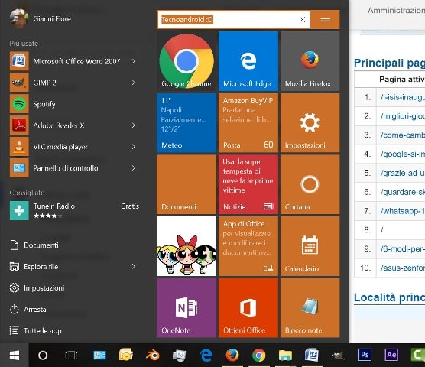This screenshot has height=367, width=425.
Task: Open the Mozilla Firefox tile
Action: tap(310, 61)
